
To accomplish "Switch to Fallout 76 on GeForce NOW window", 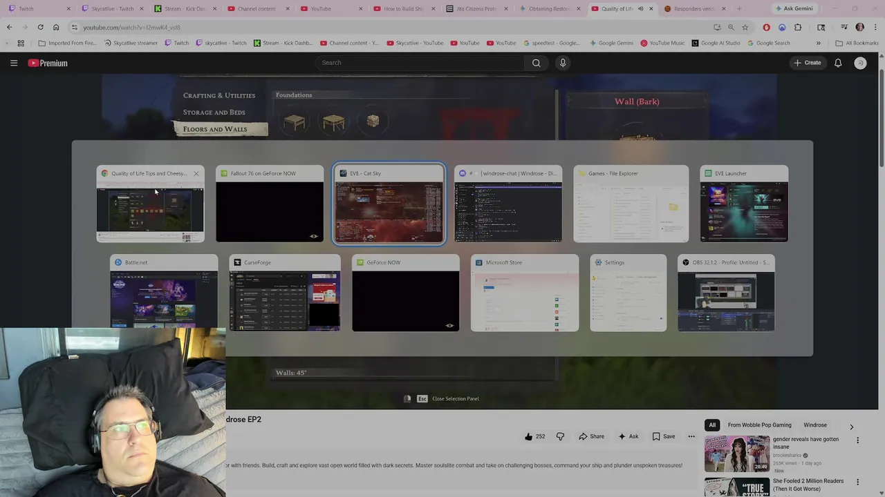I will (x=270, y=204).
